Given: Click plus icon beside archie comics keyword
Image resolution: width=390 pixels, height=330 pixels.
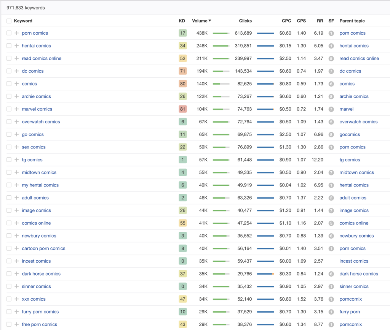Looking at the screenshot, I should (17, 96).
